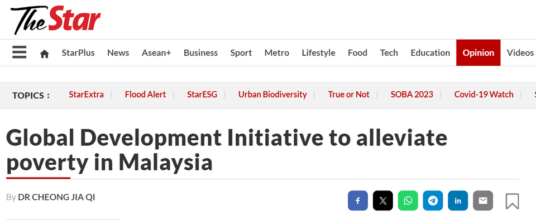The height and width of the screenshot is (221, 536).
Task: Share article on X
Action: [383, 200]
